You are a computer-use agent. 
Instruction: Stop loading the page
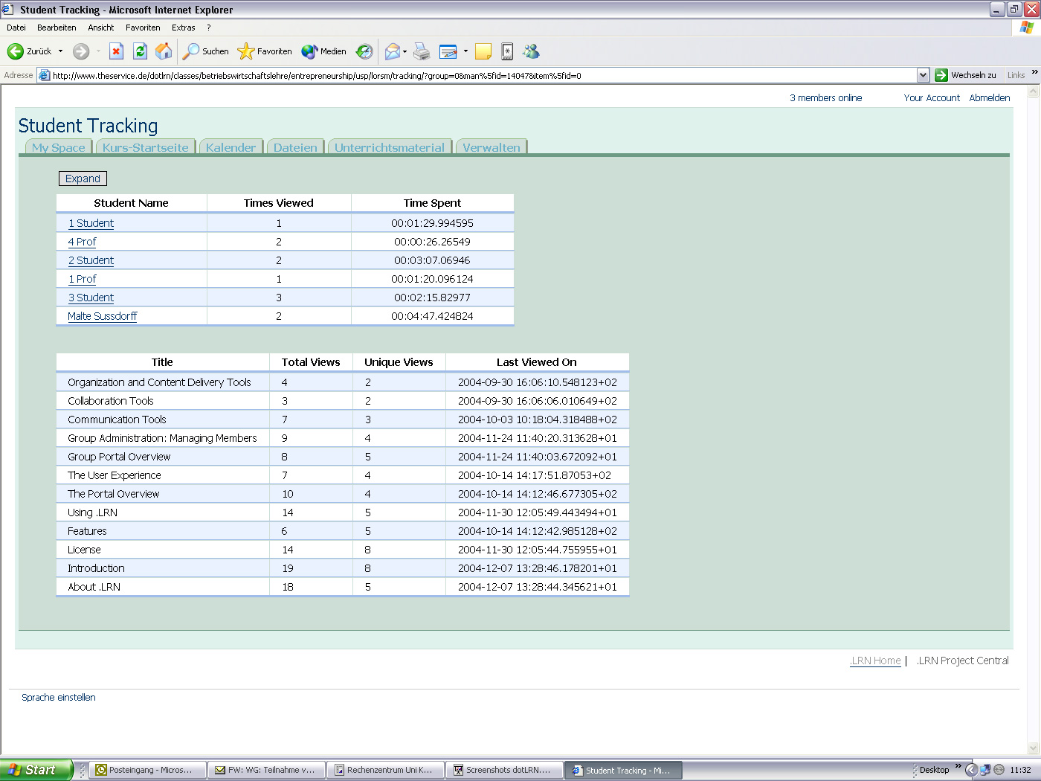click(x=116, y=51)
